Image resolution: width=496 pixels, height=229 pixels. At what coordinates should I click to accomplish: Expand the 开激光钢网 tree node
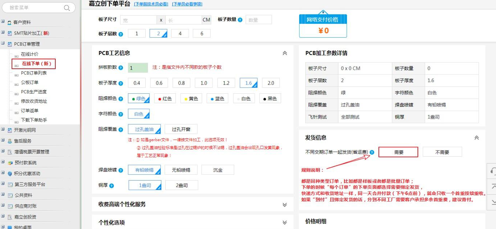3,130
